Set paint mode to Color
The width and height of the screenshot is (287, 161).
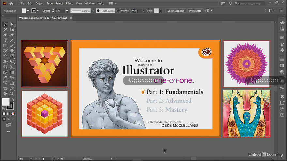(x=4, y=114)
